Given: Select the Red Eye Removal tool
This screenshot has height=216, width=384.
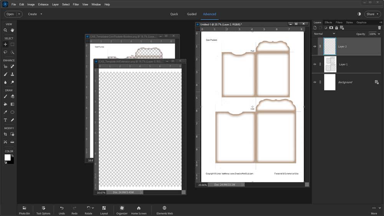Looking at the screenshot, I should pos(5,66).
